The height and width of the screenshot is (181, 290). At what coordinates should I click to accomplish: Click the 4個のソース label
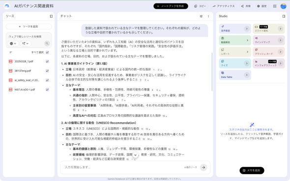pos(191,167)
